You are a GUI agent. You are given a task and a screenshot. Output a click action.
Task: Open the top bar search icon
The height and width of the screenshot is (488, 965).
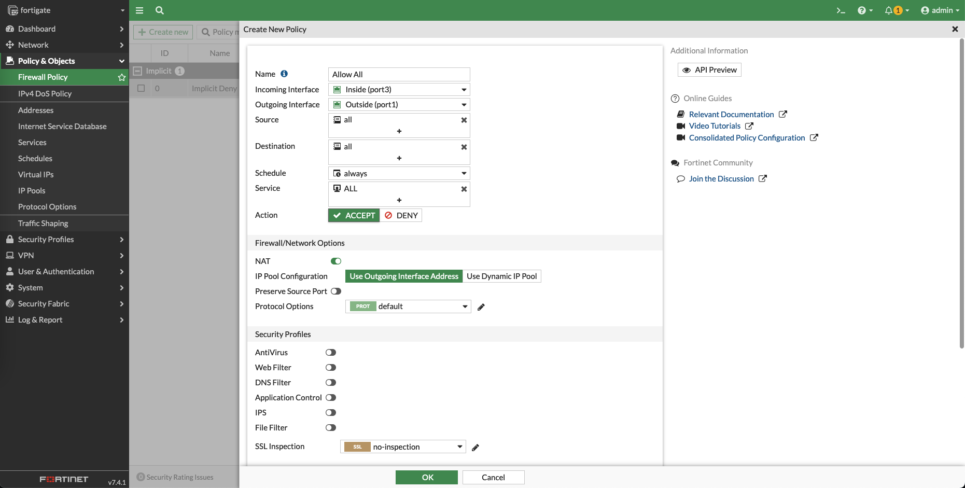coord(160,10)
